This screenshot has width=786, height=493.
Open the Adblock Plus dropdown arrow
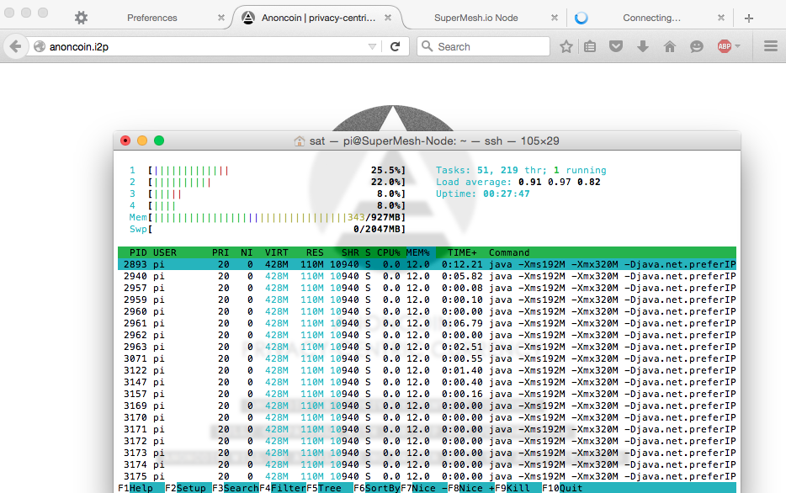click(738, 46)
